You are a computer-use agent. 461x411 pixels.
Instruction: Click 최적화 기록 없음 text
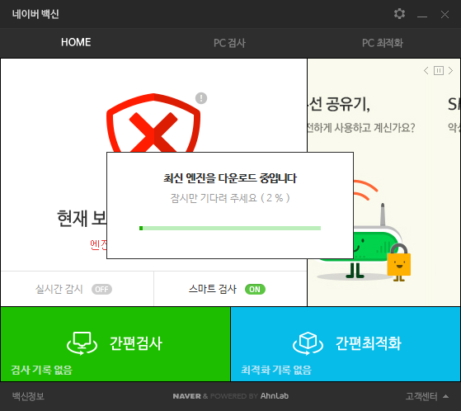click(x=276, y=370)
